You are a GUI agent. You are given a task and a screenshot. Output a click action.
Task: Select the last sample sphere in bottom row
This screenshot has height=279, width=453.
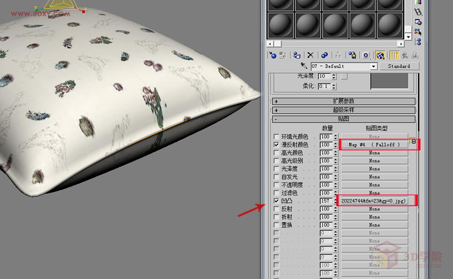click(390, 26)
